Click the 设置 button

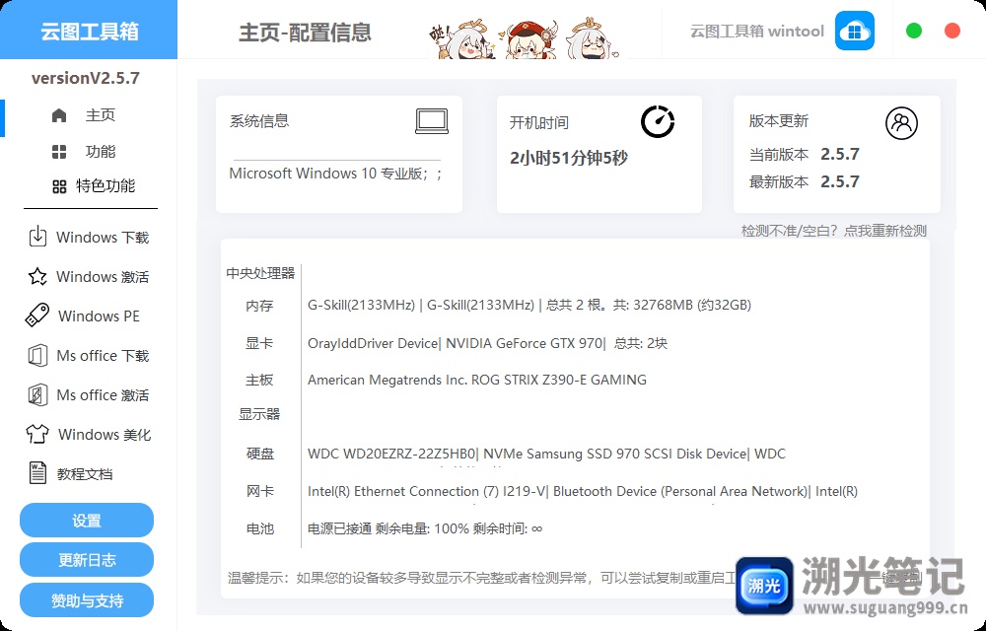tap(87, 521)
